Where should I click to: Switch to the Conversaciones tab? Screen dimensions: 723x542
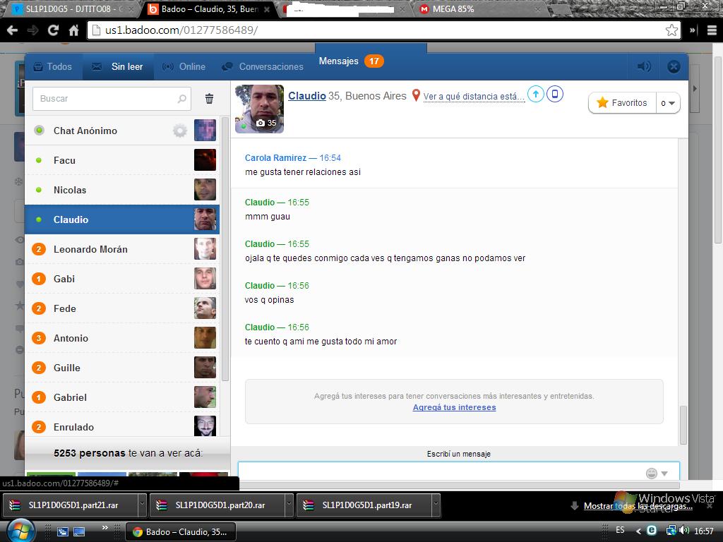tap(263, 67)
